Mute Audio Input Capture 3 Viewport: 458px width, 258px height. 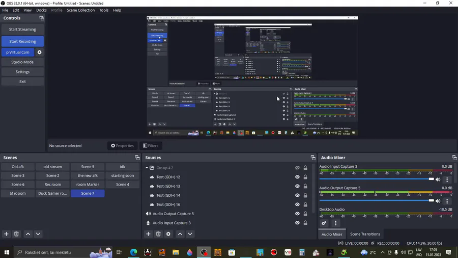tap(438, 179)
